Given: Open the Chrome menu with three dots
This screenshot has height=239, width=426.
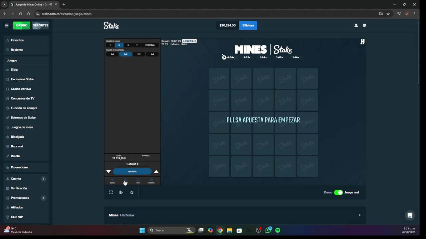Looking at the screenshot, I should pyautogui.click(x=415, y=14).
